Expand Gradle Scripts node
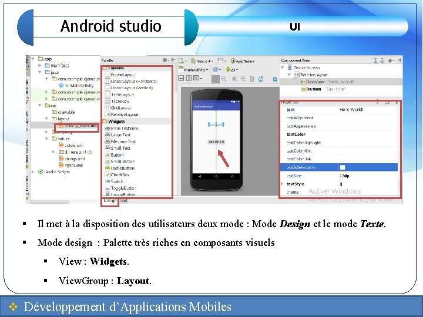The image size is (423, 317). coord(33,171)
